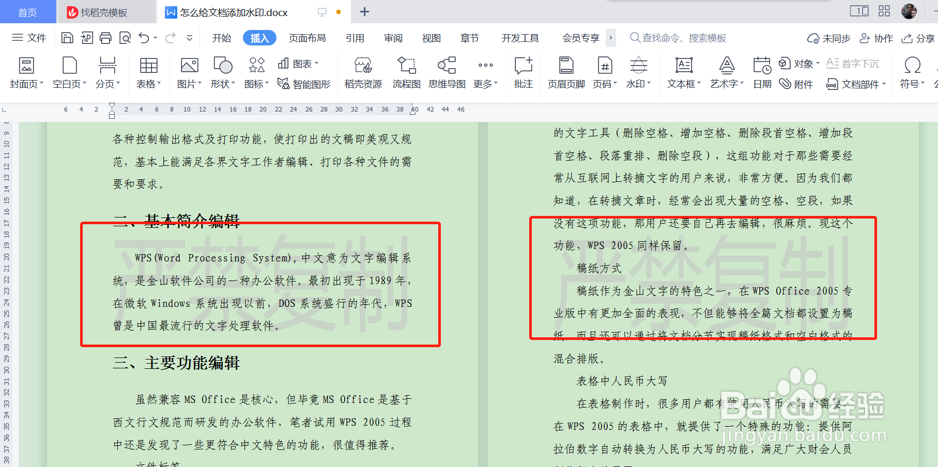
Task: Insert an attachment (附件)
Action: coord(796,84)
